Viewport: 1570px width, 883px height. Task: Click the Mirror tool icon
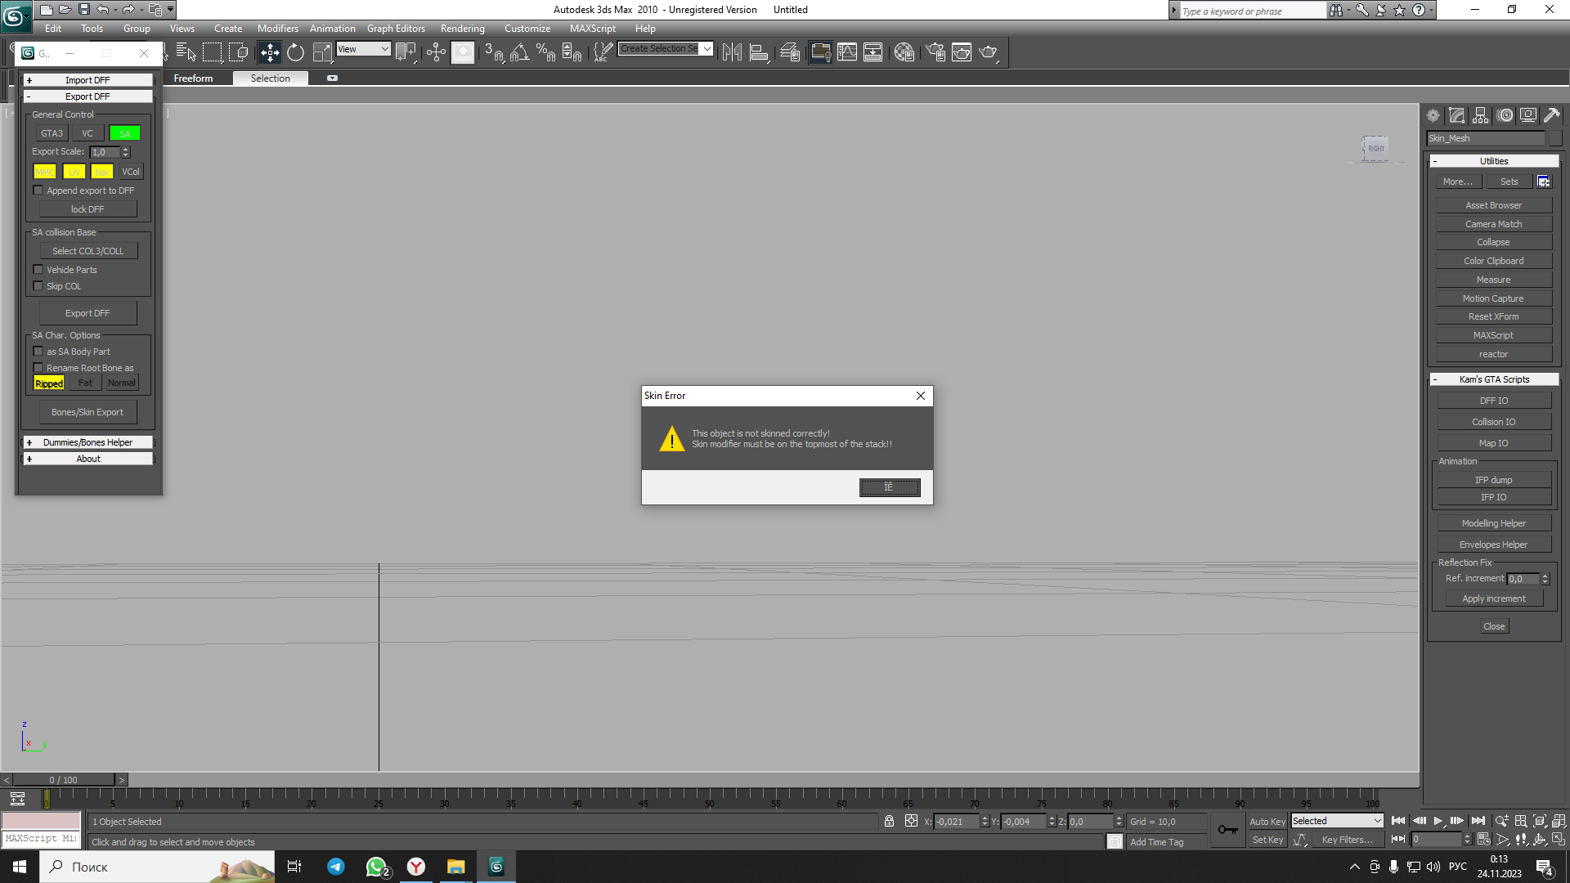coord(732,52)
